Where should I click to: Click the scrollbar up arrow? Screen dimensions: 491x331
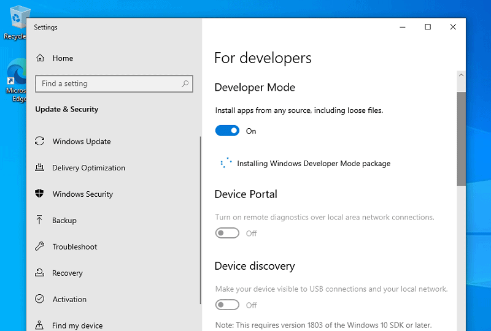(x=461, y=75)
